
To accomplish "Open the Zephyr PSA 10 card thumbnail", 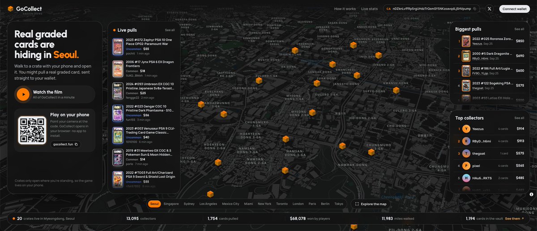I will pyautogui.click(x=118, y=46).
